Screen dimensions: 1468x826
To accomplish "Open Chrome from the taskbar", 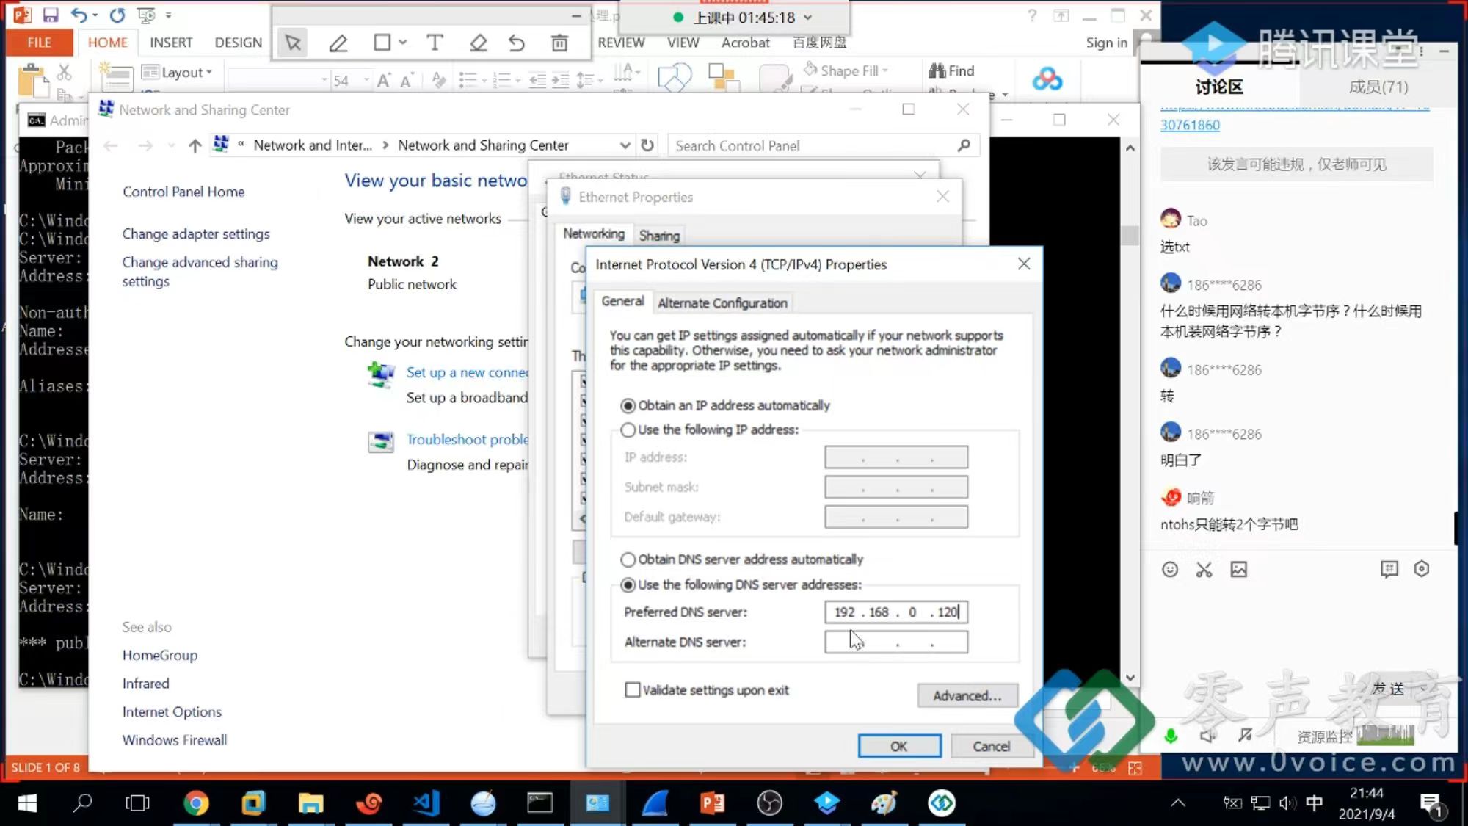I will click(x=195, y=803).
